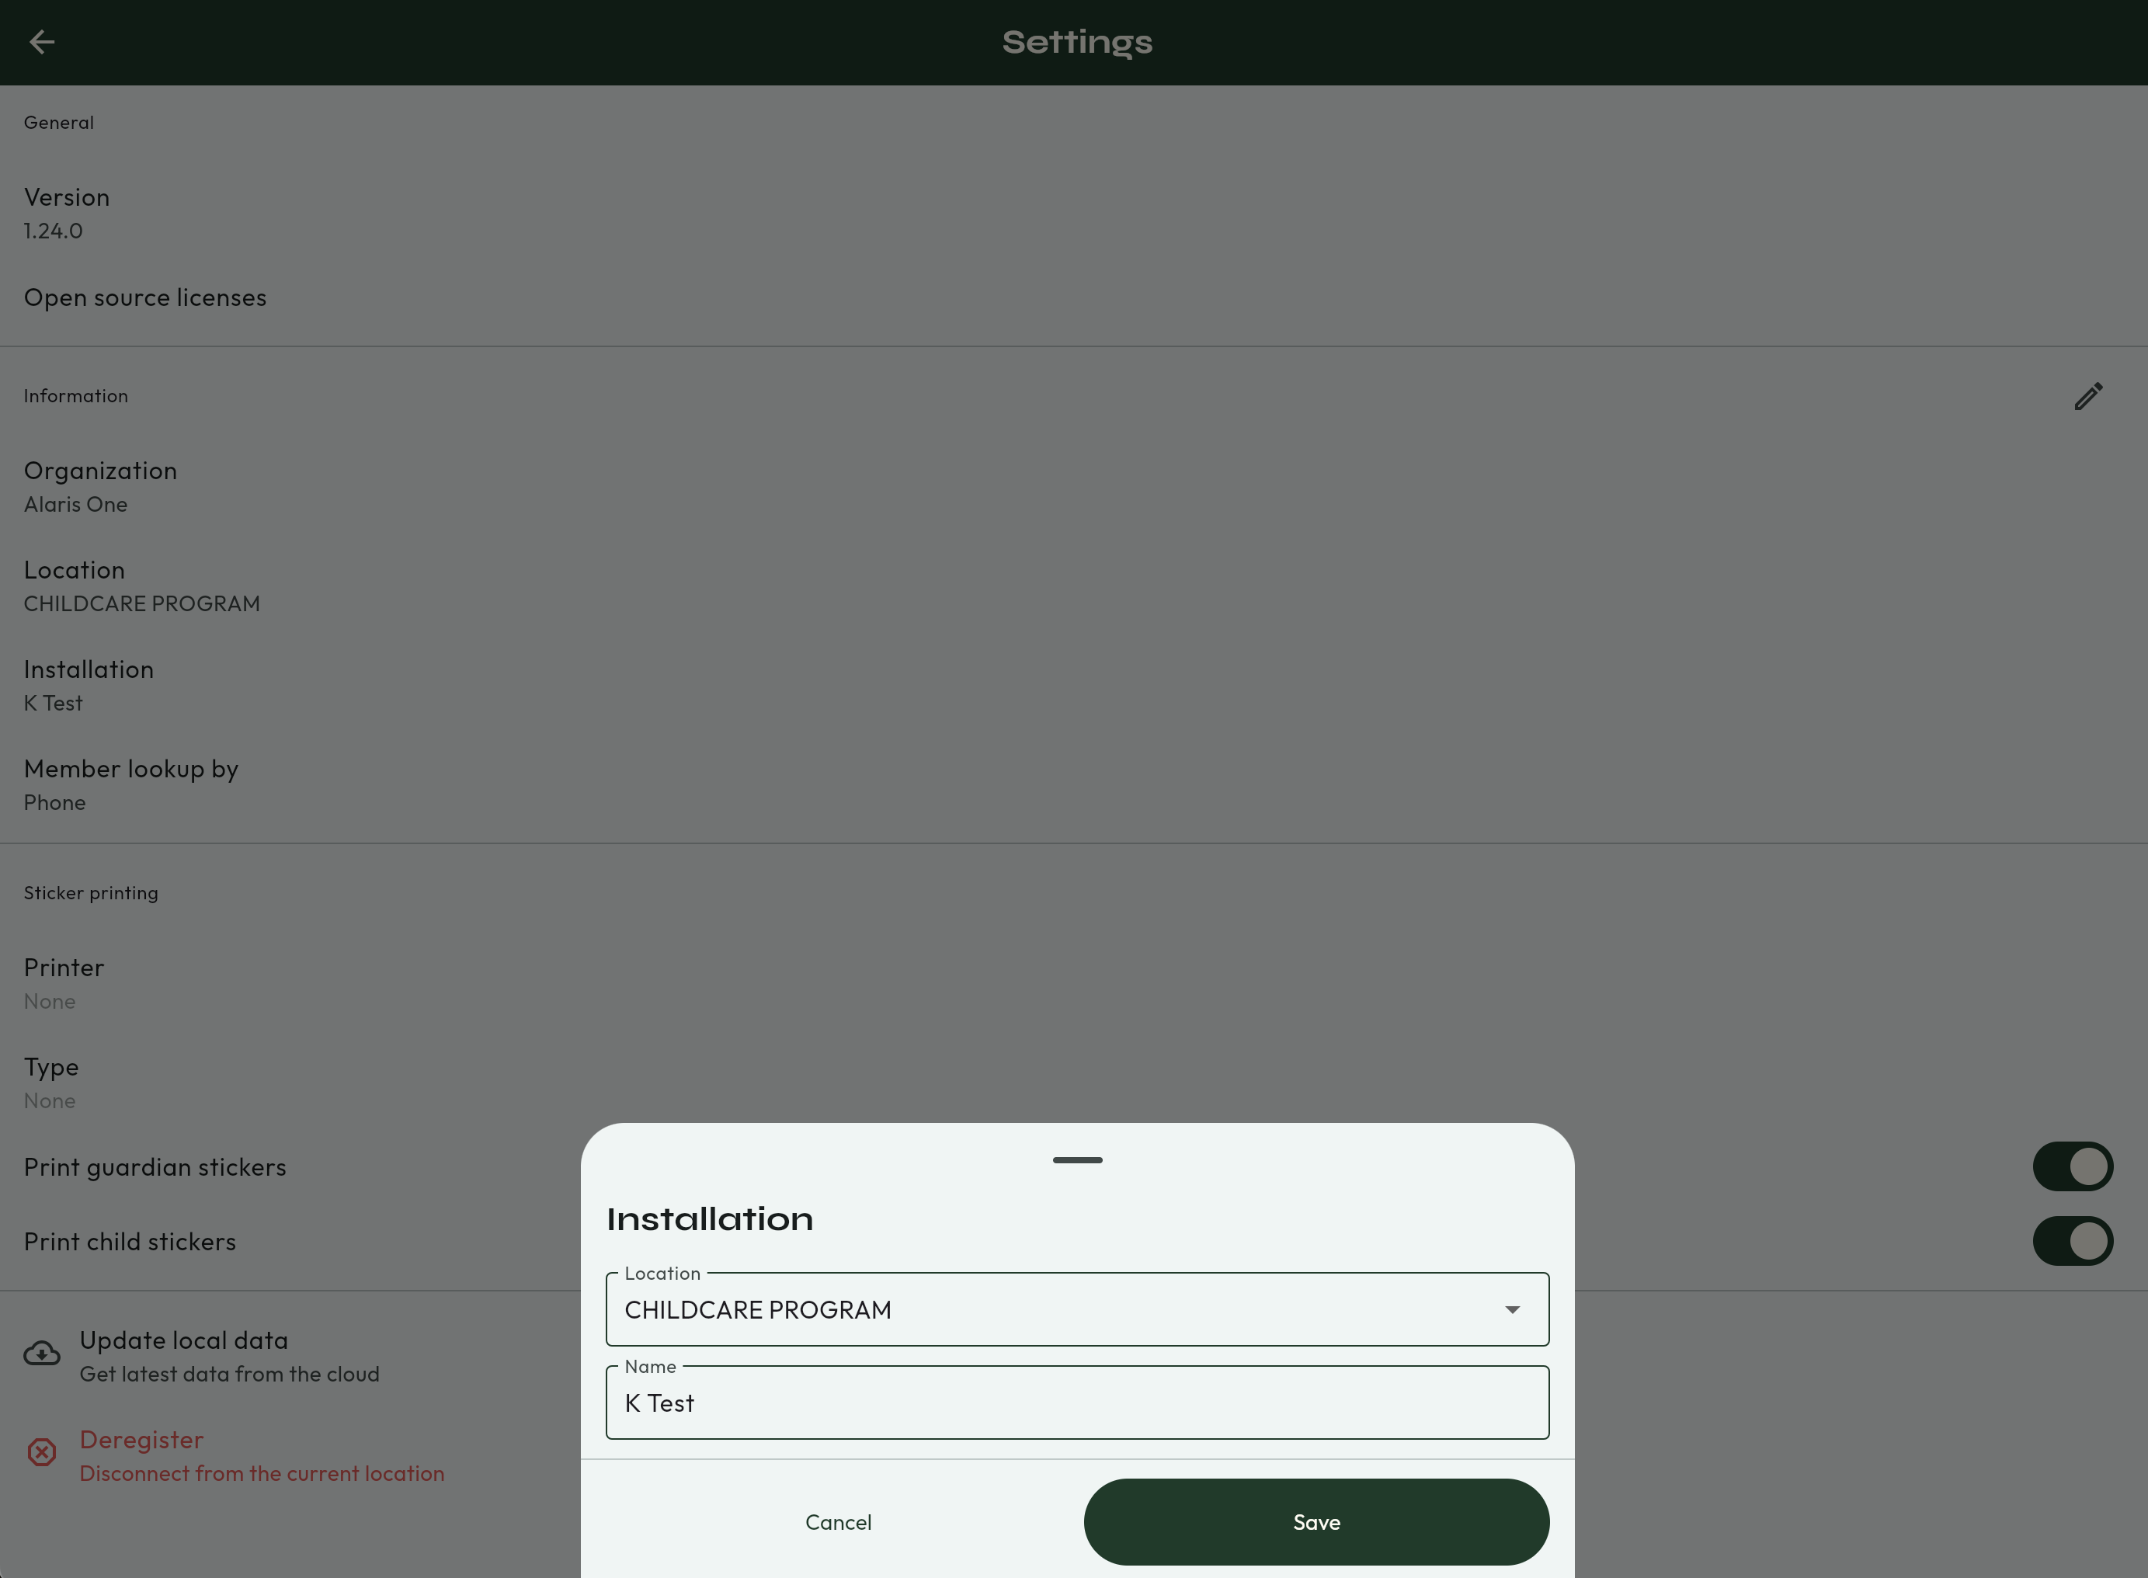Click the back arrow icon

point(42,42)
